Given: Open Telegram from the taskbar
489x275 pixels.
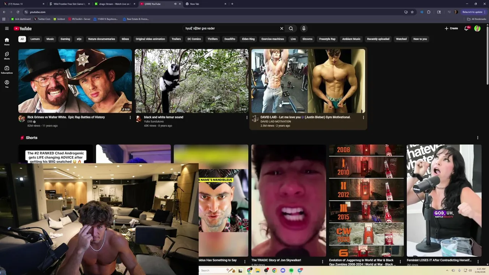Looking at the screenshot, I should click(x=300, y=270).
